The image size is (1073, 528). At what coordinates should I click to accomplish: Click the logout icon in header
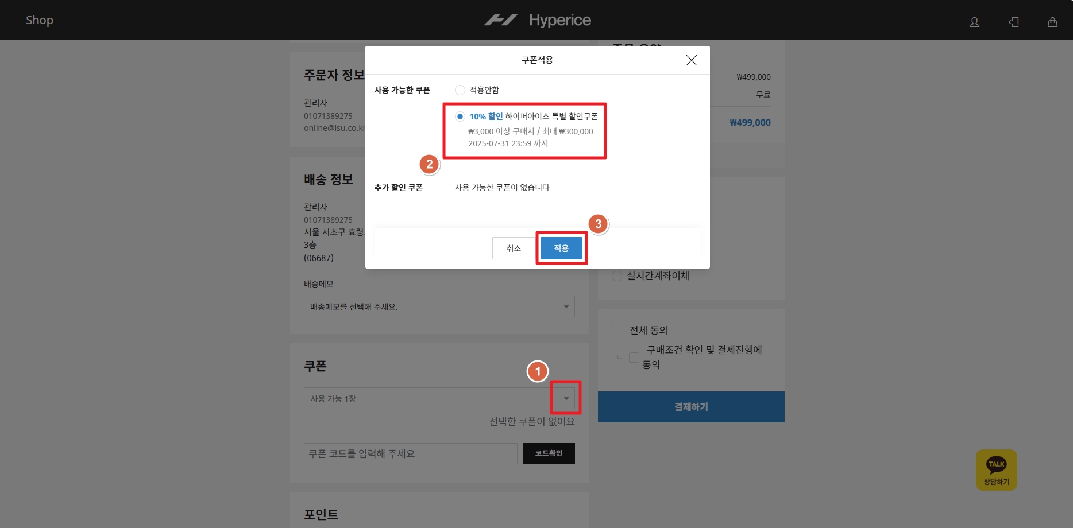(1014, 22)
